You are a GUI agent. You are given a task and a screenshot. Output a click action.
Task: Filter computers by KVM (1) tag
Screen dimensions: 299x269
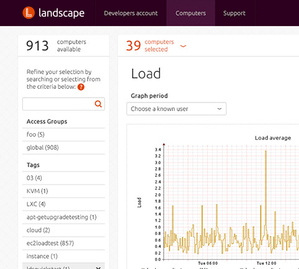tap(63, 191)
